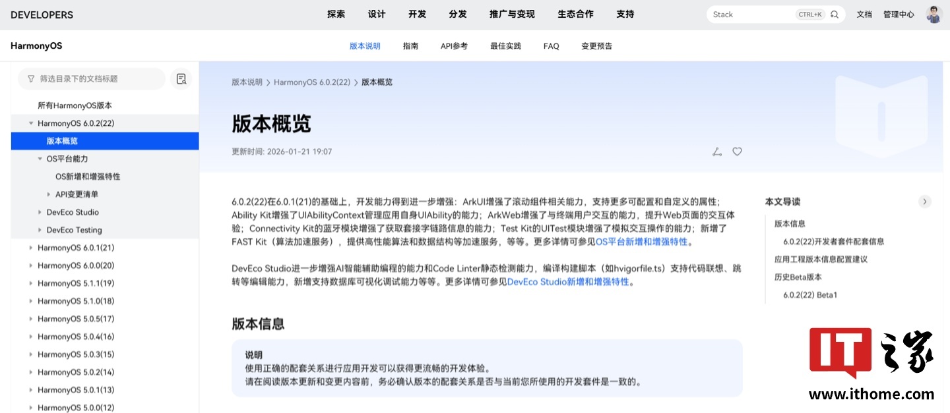Click the HarmonyOS 6.0.2(22) breadcrumb
The height and width of the screenshot is (413, 950).
[312, 82]
